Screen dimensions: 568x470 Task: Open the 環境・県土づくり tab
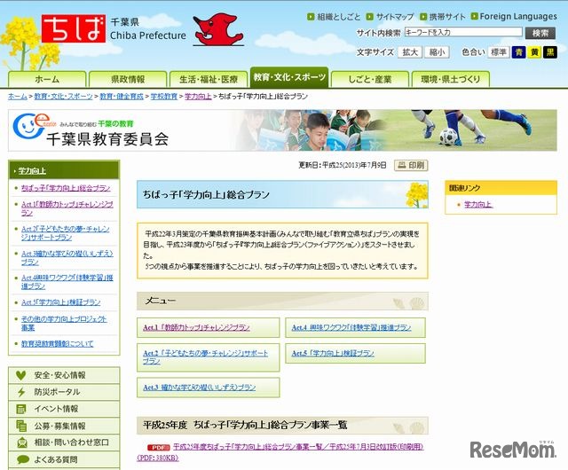click(x=451, y=79)
